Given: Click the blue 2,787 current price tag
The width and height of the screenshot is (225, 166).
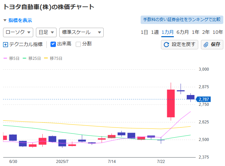Looking at the screenshot, I should [203, 99].
